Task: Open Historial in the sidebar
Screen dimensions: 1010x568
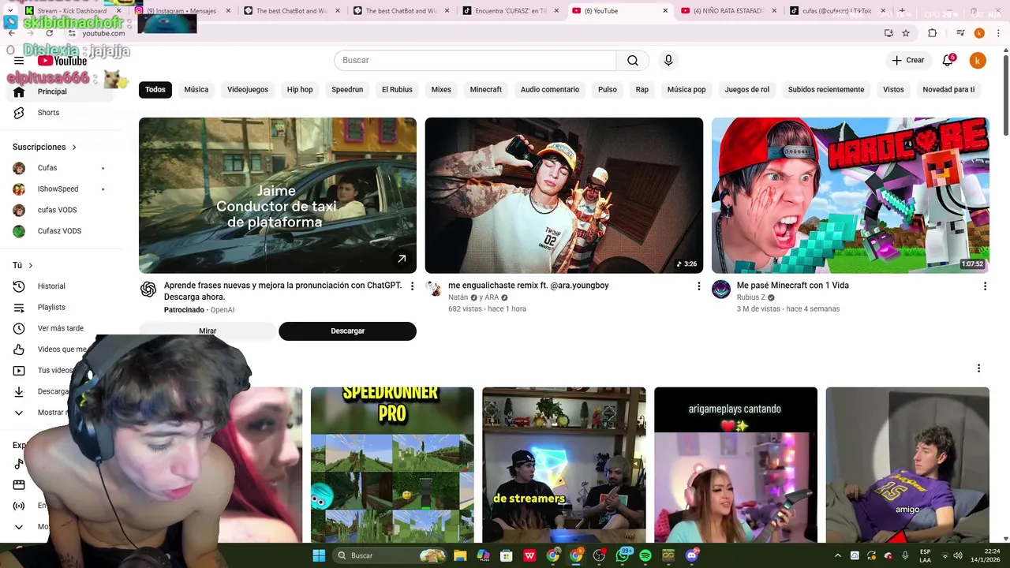Action: [x=62, y=286]
